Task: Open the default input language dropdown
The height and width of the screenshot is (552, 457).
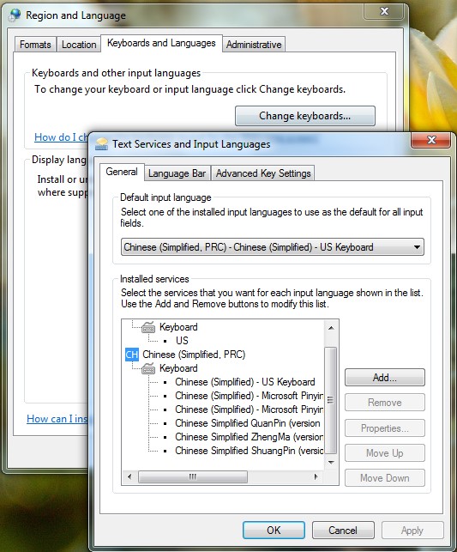Action: tap(273, 247)
